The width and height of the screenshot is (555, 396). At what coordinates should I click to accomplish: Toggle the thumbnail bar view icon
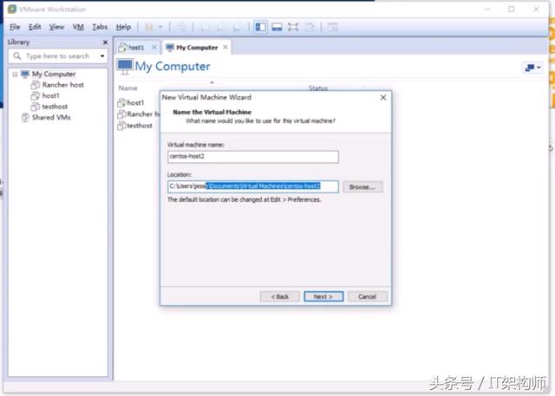277,27
